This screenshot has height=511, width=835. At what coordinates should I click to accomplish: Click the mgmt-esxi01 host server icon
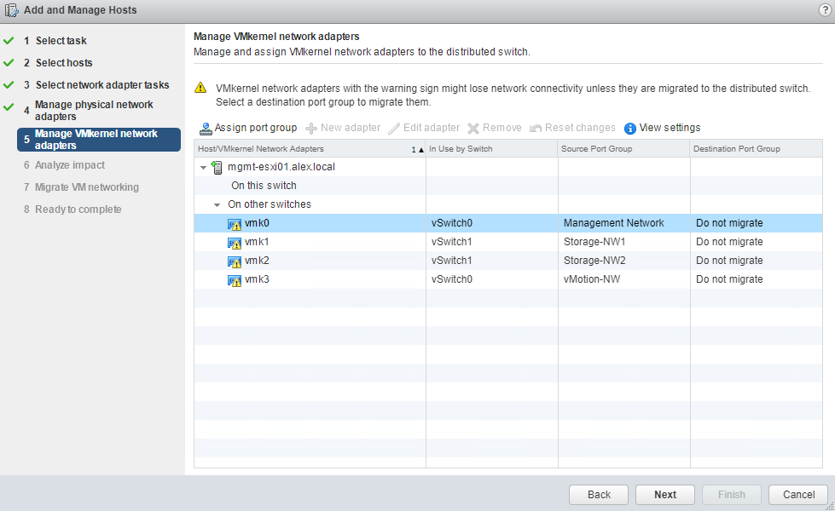[217, 168]
